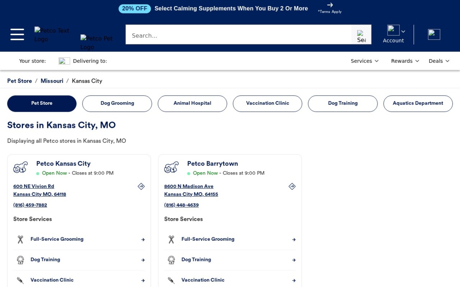Click Delivering to label
Viewport: 460px width, 287px height.
[x=90, y=61]
